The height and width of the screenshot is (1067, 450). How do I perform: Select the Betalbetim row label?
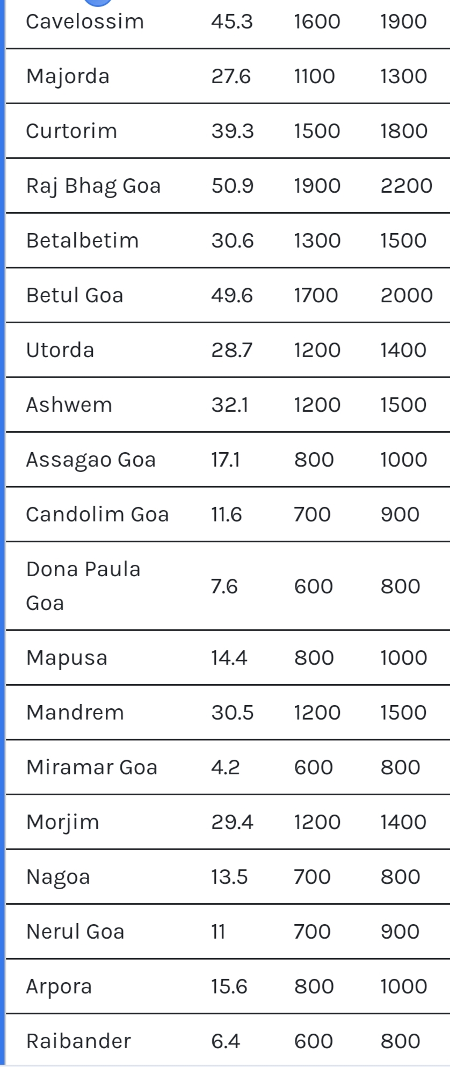pyautogui.click(x=82, y=241)
